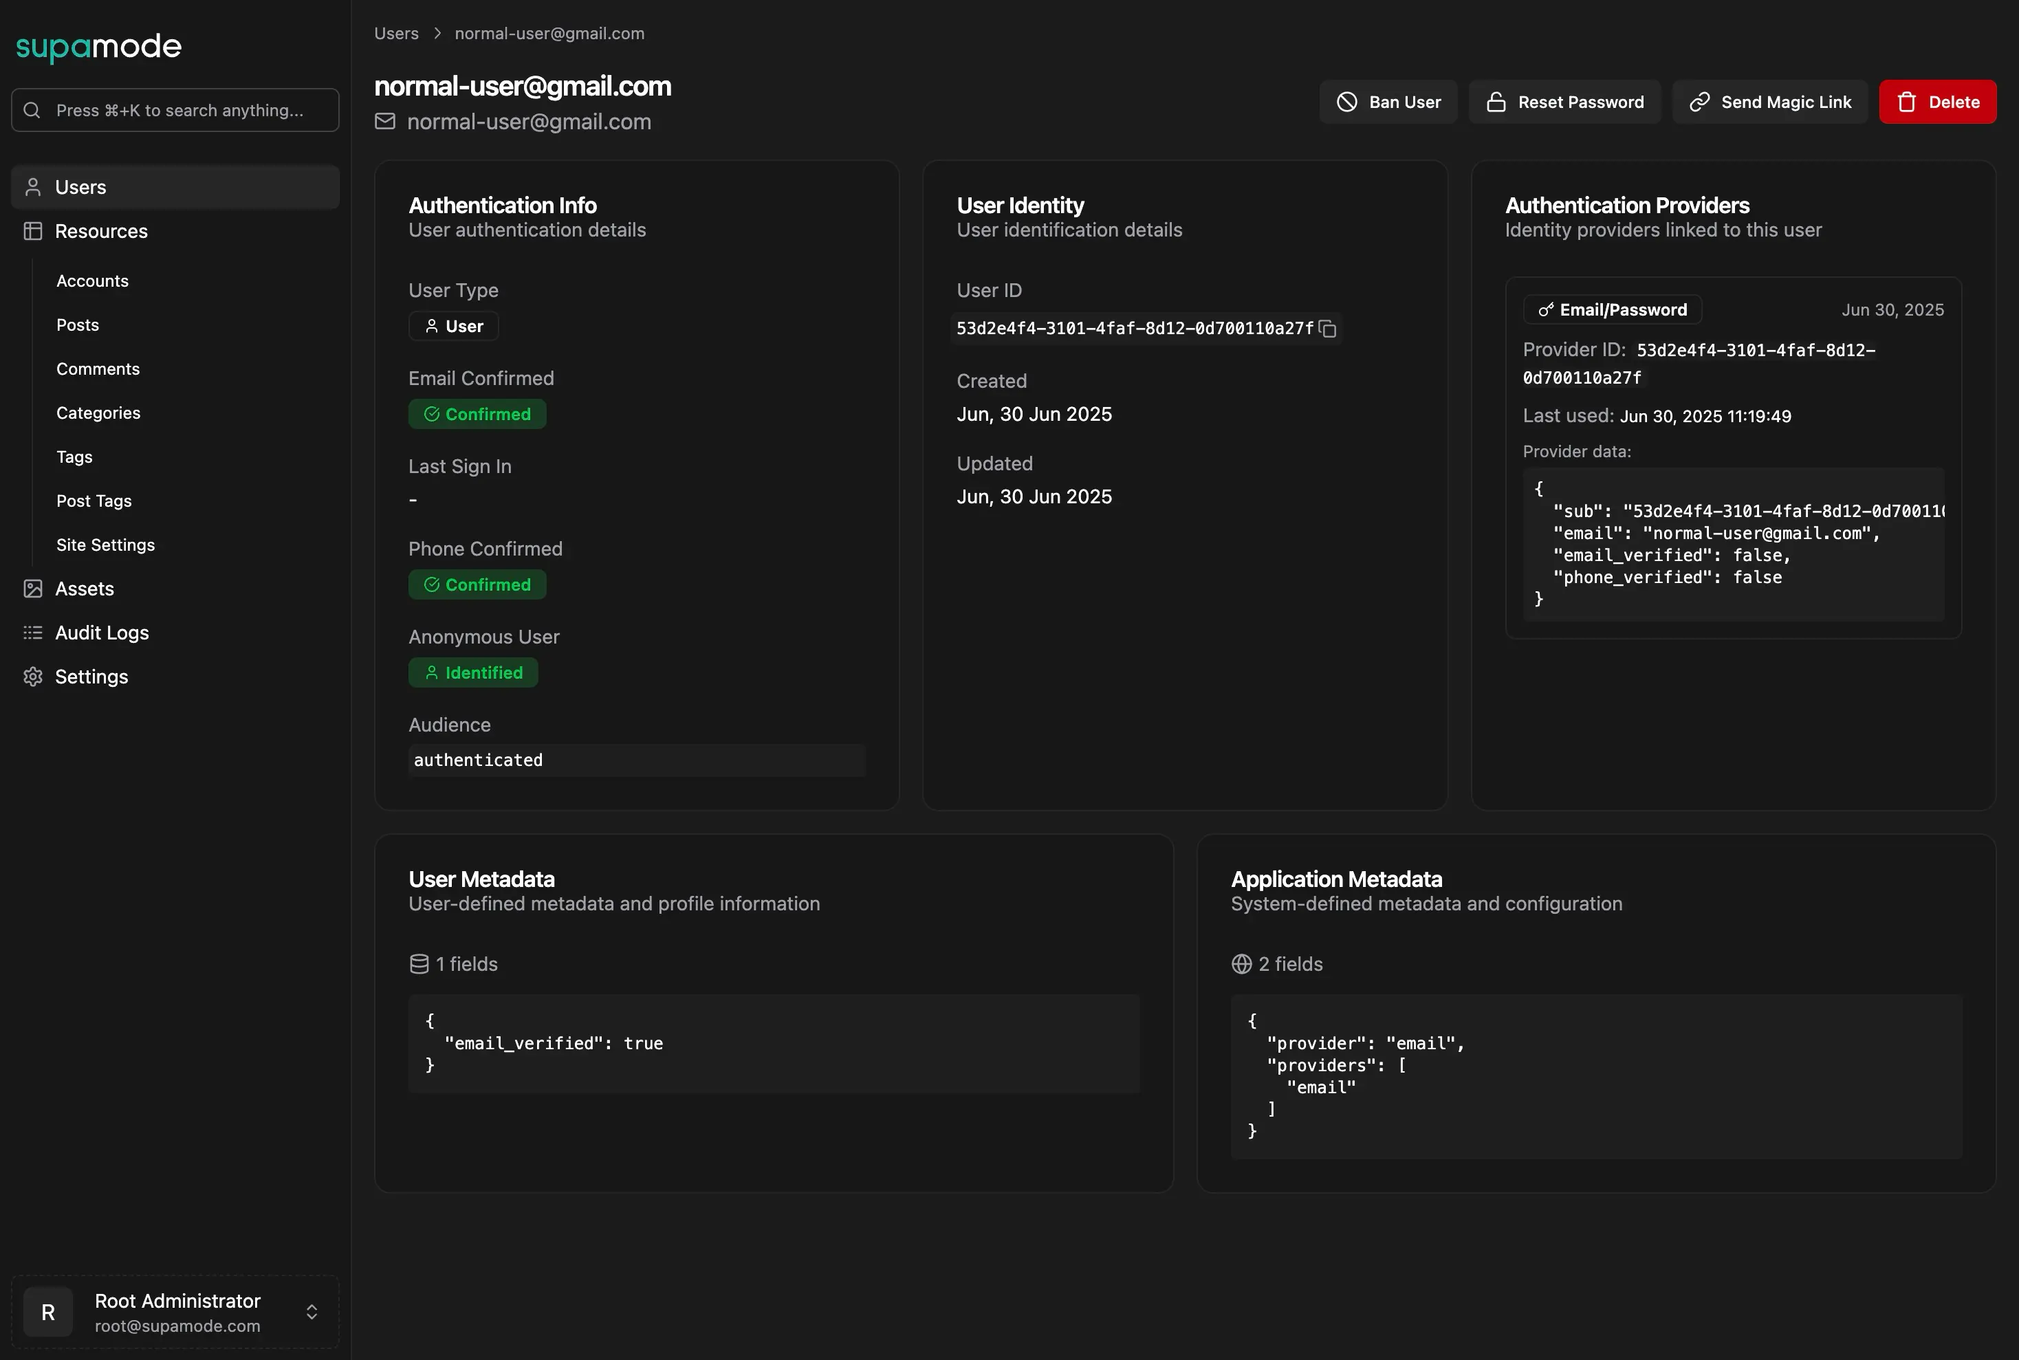Click the search magnifier icon
Screen dimensions: 2019x1360
pos(32,109)
